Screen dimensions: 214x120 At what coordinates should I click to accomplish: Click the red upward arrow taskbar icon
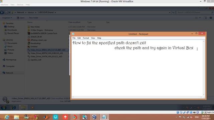pos(65,117)
